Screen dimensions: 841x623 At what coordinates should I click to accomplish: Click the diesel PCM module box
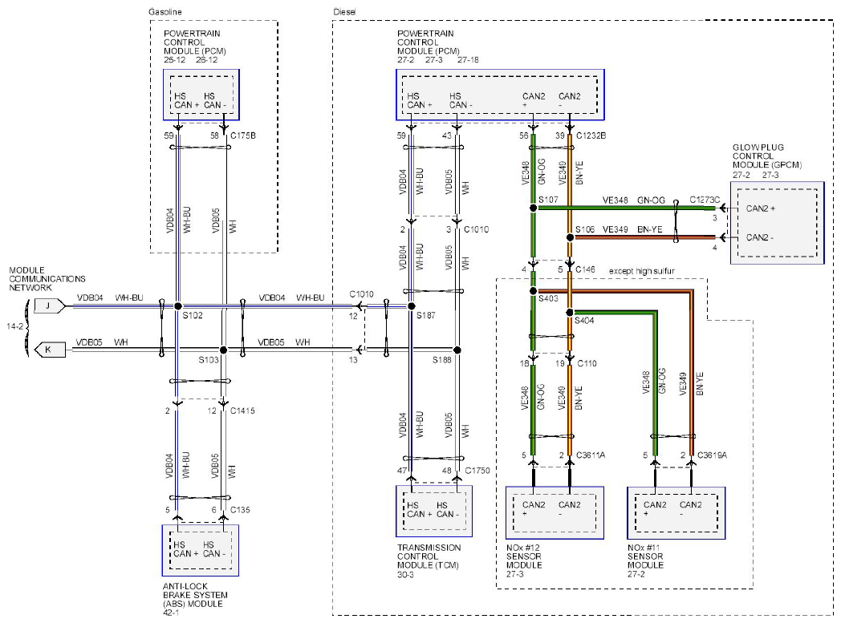tap(500, 95)
